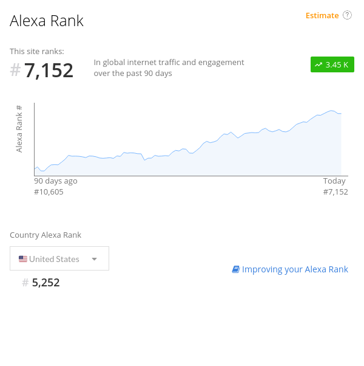The image size is (364, 366).
Task: Click the United States flag icon
Action: [23, 259]
